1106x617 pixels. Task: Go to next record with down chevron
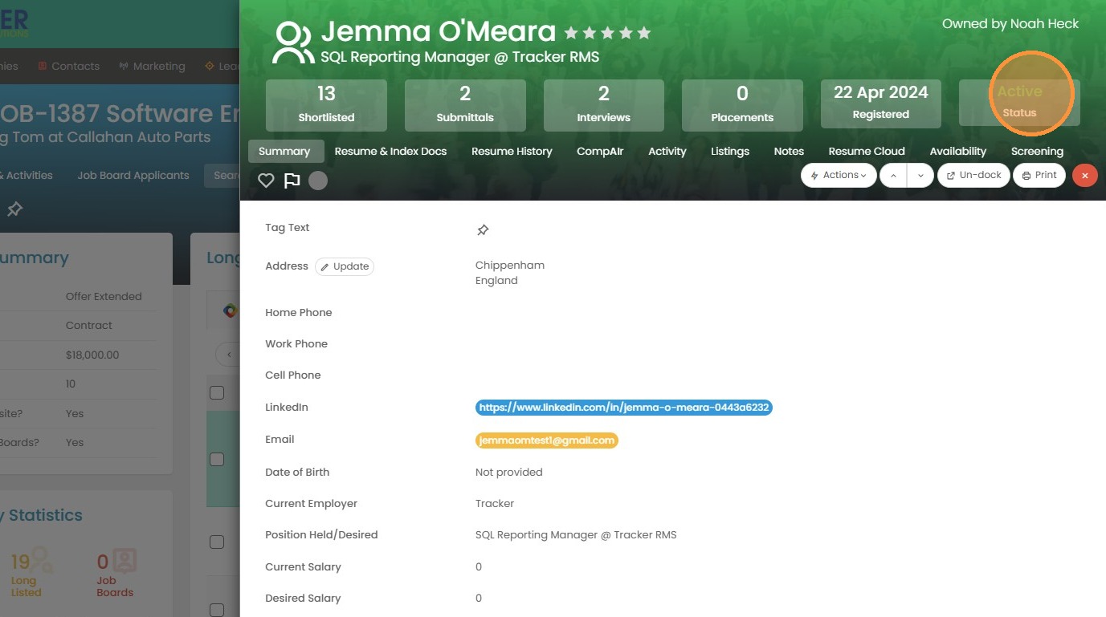[x=920, y=175]
